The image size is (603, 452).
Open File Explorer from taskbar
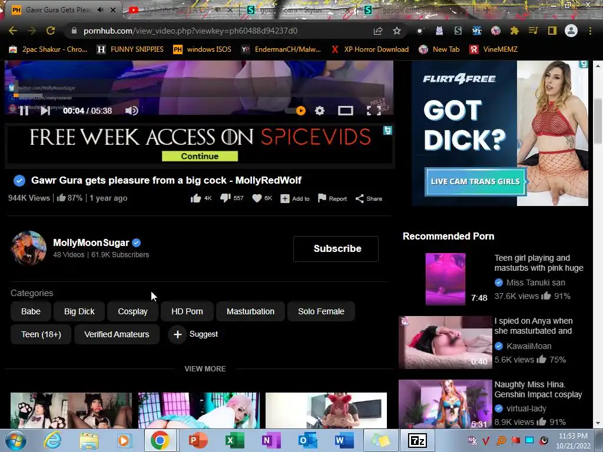(x=89, y=440)
